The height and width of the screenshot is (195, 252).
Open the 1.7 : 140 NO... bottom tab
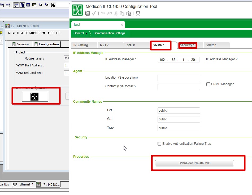(x=48, y=185)
